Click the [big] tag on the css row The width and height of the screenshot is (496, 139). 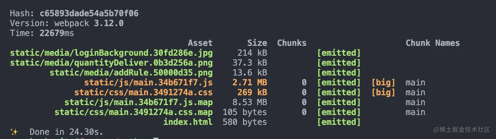[383, 92]
